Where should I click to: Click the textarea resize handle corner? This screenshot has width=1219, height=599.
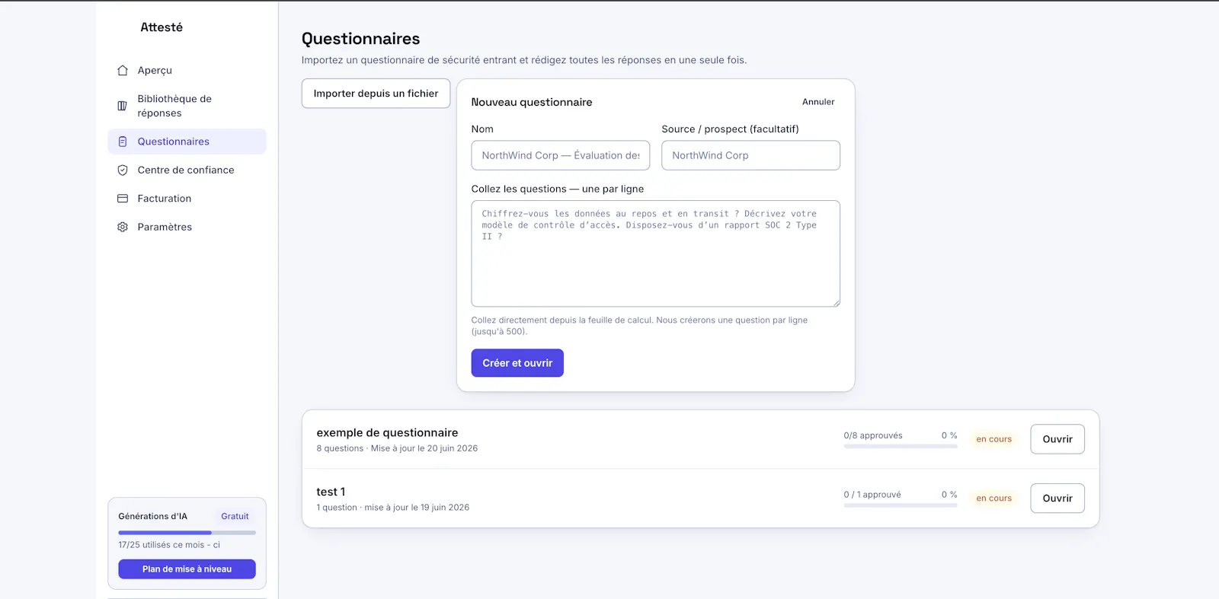(x=836, y=303)
